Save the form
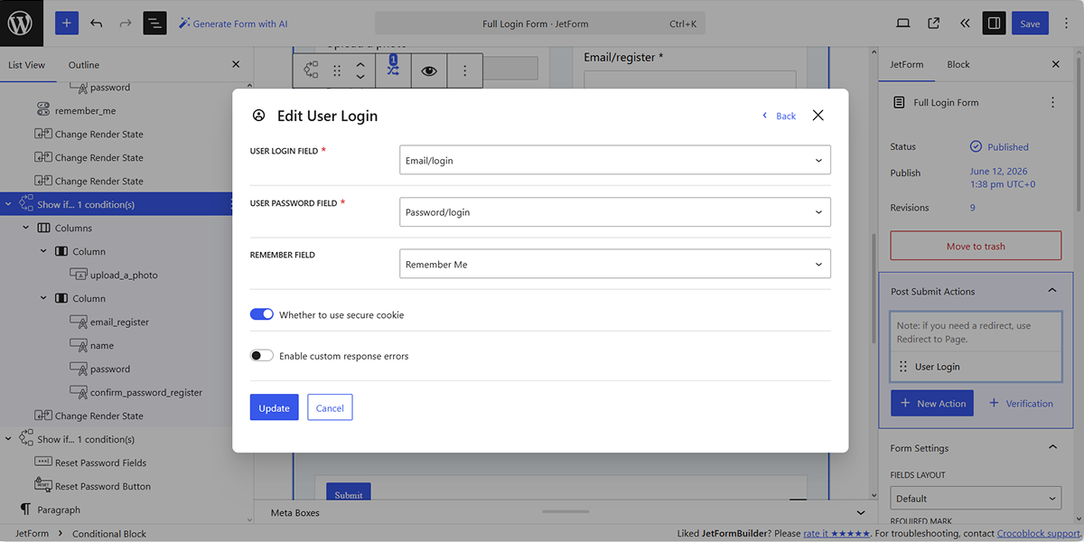This screenshot has width=1084, height=542. 1030,23
